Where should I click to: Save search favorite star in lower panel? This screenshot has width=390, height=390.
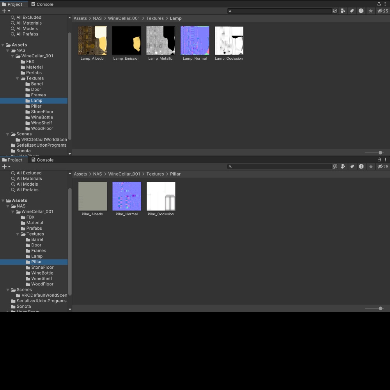click(371, 167)
